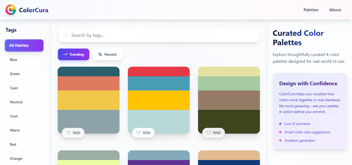Pick the Warm tag

(x=15, y=130)
